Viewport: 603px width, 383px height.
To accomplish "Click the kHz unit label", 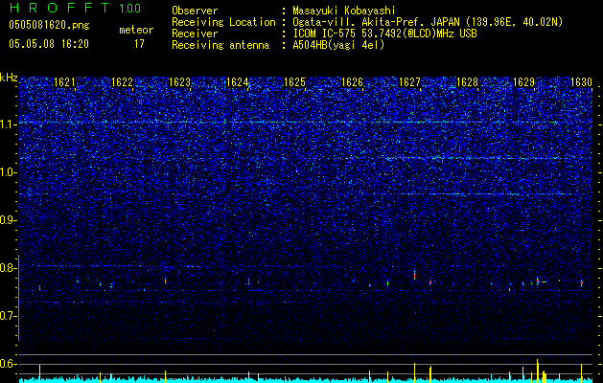I will (x=9, y=78).
